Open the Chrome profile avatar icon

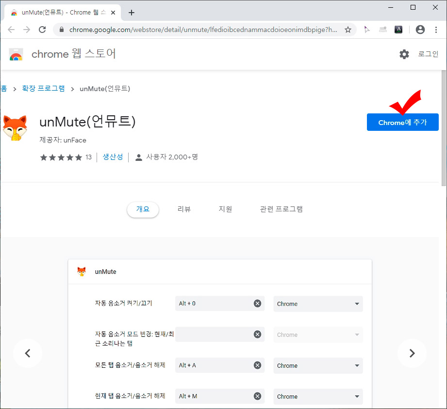[x=420, y=29]
